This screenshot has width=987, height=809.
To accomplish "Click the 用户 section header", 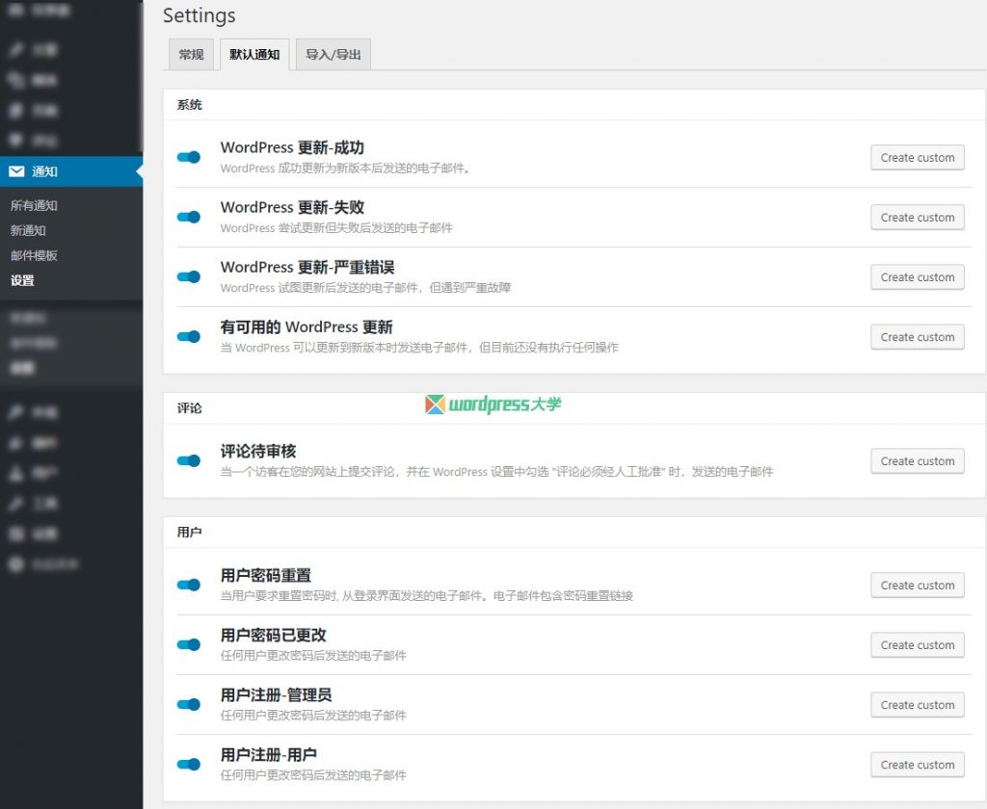I will [189, 533].
